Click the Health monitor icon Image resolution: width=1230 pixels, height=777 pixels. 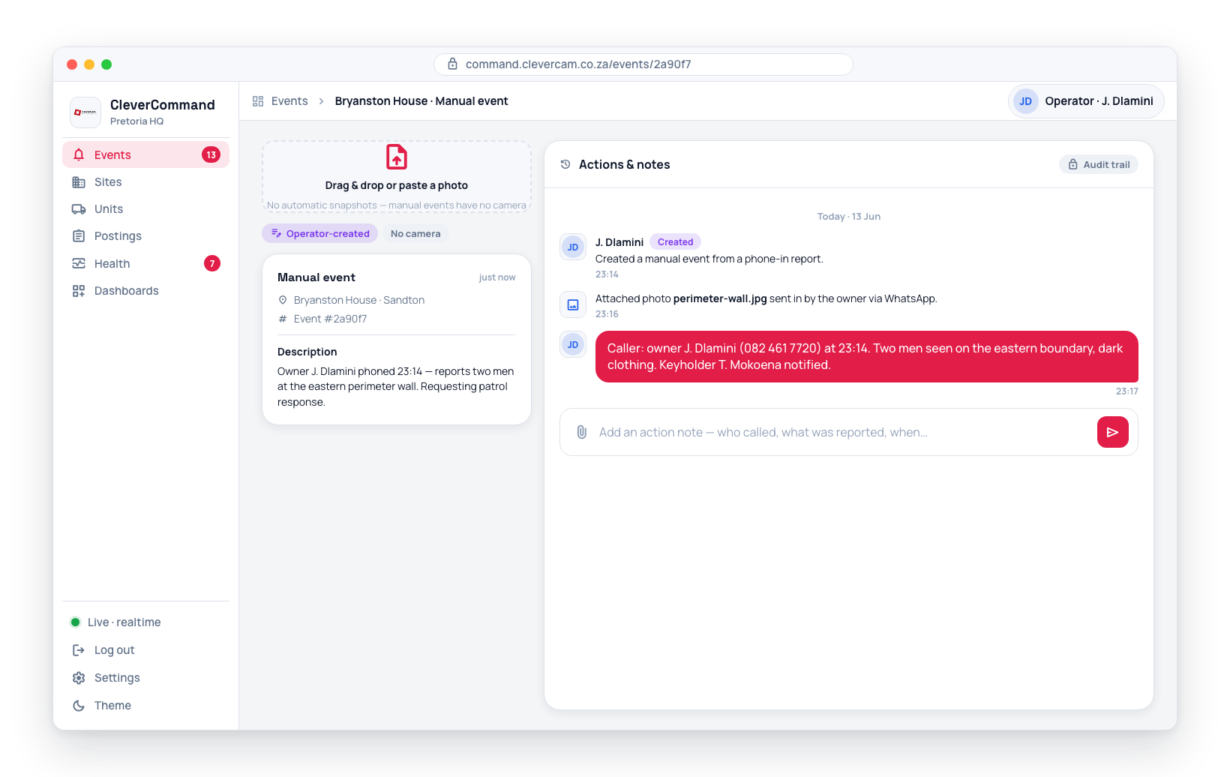[x=79, y=263]
